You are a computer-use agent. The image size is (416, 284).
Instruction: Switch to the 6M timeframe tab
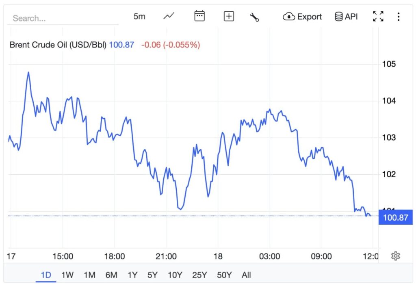click(x=111, y=275)
